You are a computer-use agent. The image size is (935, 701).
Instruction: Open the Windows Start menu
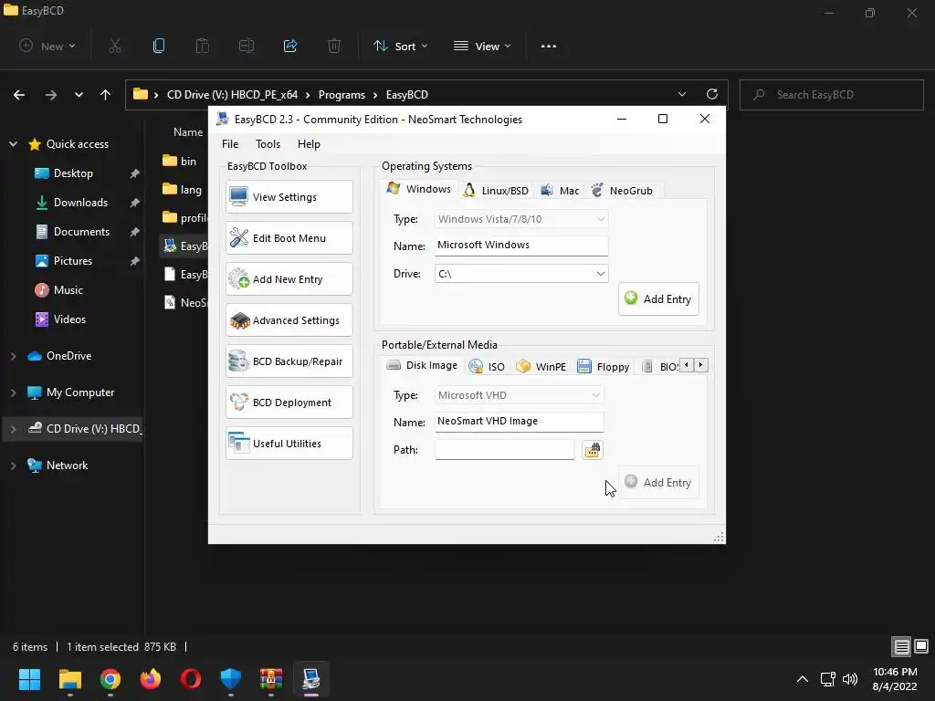pyautogui.click(x=29, y=679)
